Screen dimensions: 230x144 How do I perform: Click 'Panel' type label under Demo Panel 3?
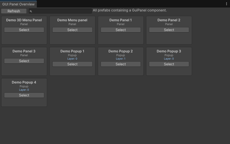coord(24,55)
